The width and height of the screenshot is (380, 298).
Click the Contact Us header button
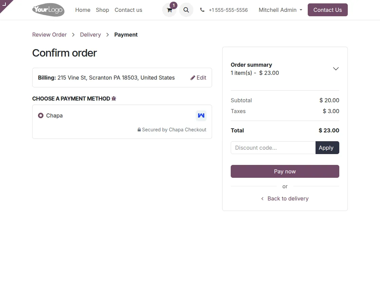(327, 10)
